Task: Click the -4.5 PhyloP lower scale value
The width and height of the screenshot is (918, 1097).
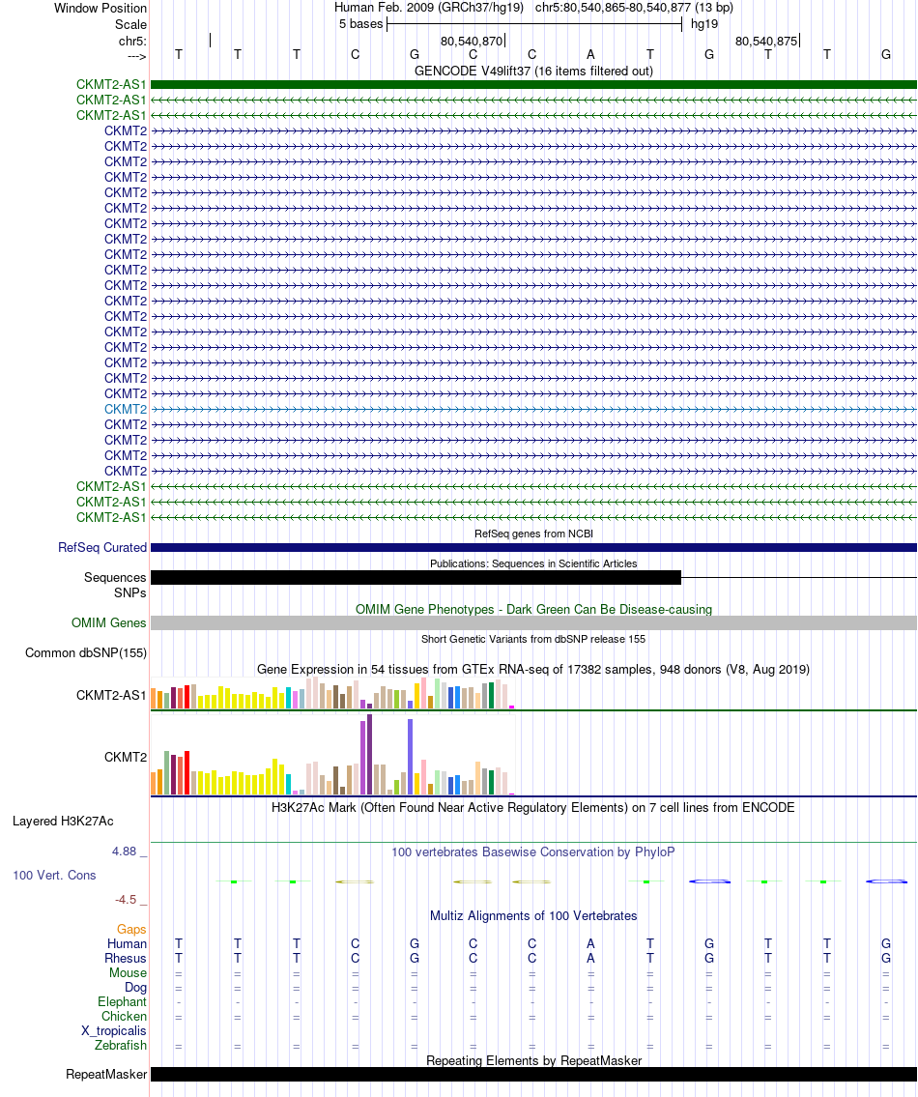Action: click(126, 900)
